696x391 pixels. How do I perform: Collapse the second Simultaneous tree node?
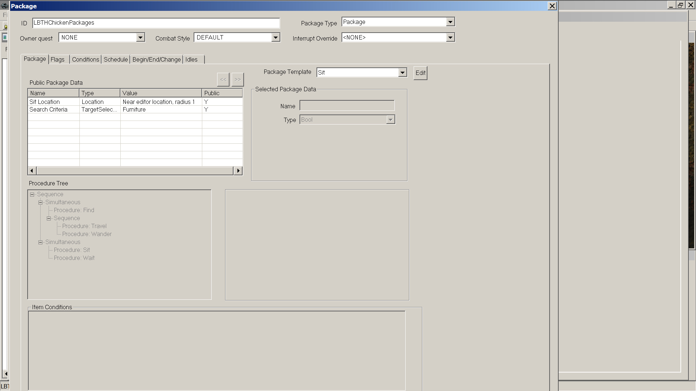[x=41, y=242]
